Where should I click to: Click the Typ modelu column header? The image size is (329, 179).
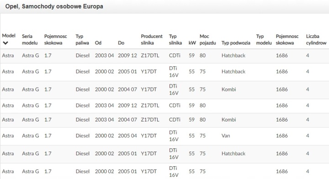pos(264,39)
